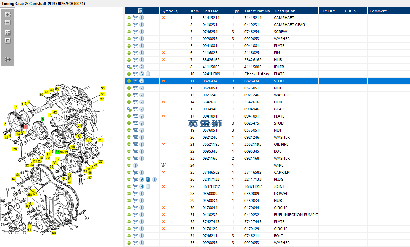Click the S icon on JOINT 3687H012 row
The height and width of the screenshot is (247, 410).
point(142,186)
